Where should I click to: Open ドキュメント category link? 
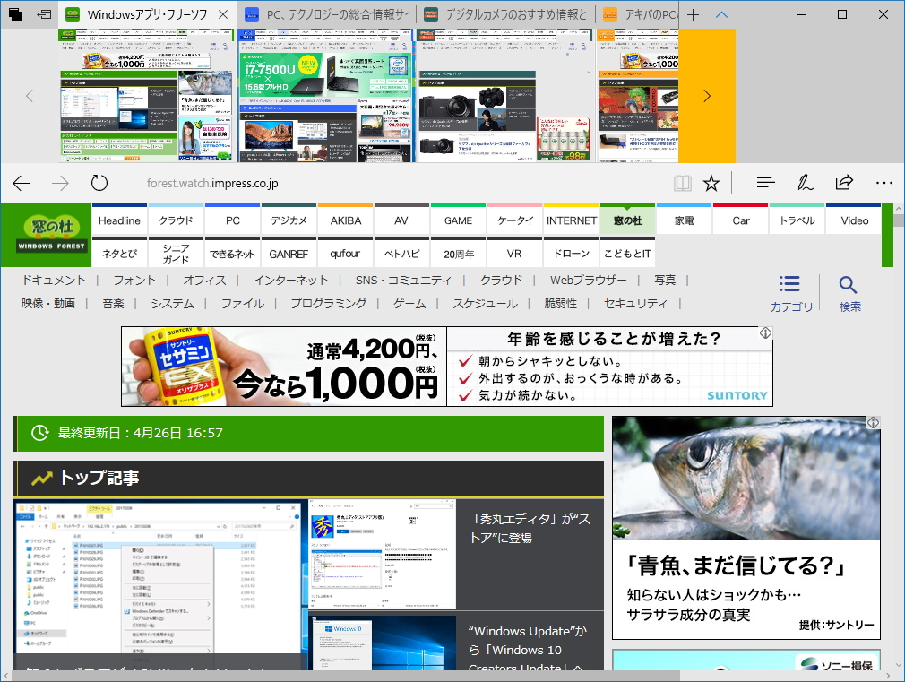pos(55,281)
